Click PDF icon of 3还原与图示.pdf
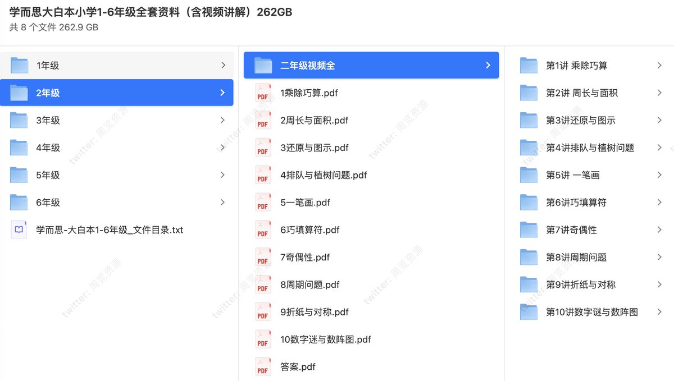674x381 pixels. [263, 148]
